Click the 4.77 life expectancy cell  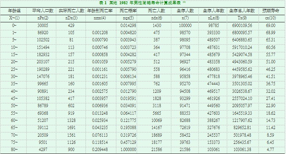[271, 149]
